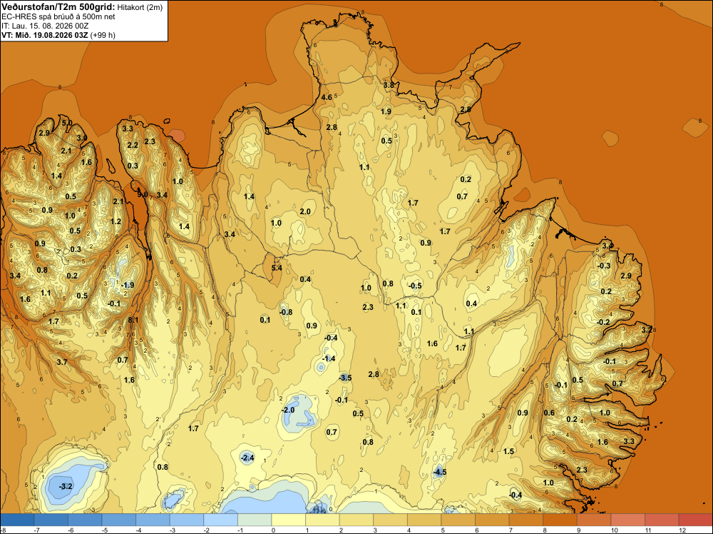Select the scale segment between 4 and 5
This screenshot has height=534, width=713.
coord(424,520)
